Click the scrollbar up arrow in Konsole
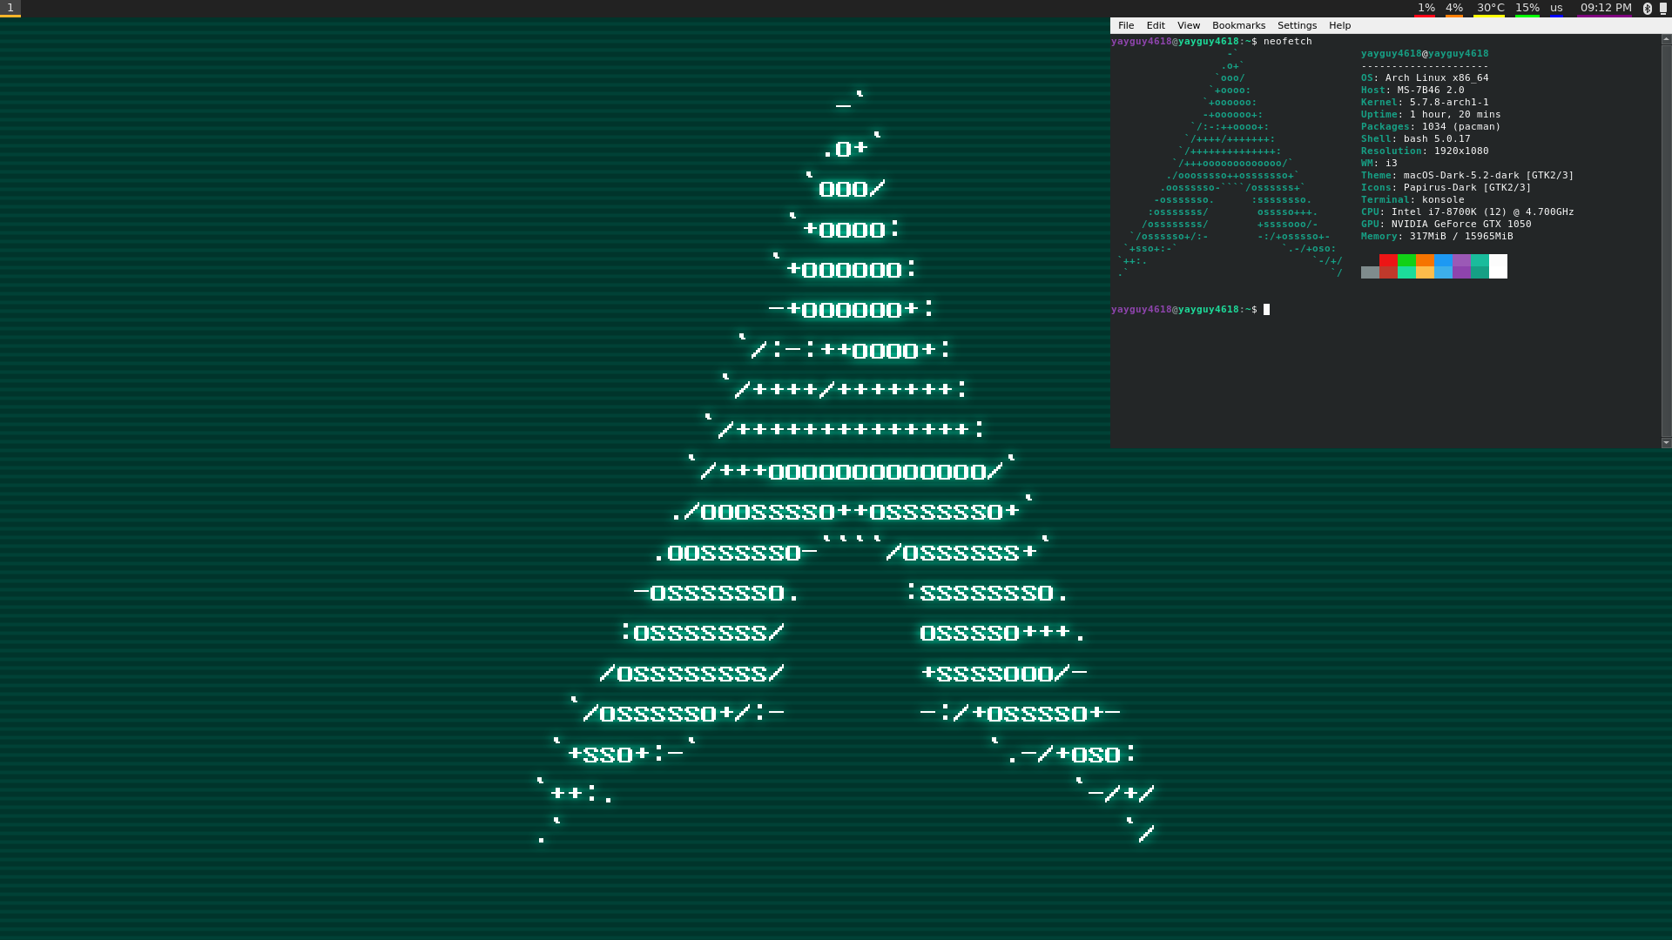Image resolution: width=1672 pixels, height=940 pixels. tap(1666, 39)
